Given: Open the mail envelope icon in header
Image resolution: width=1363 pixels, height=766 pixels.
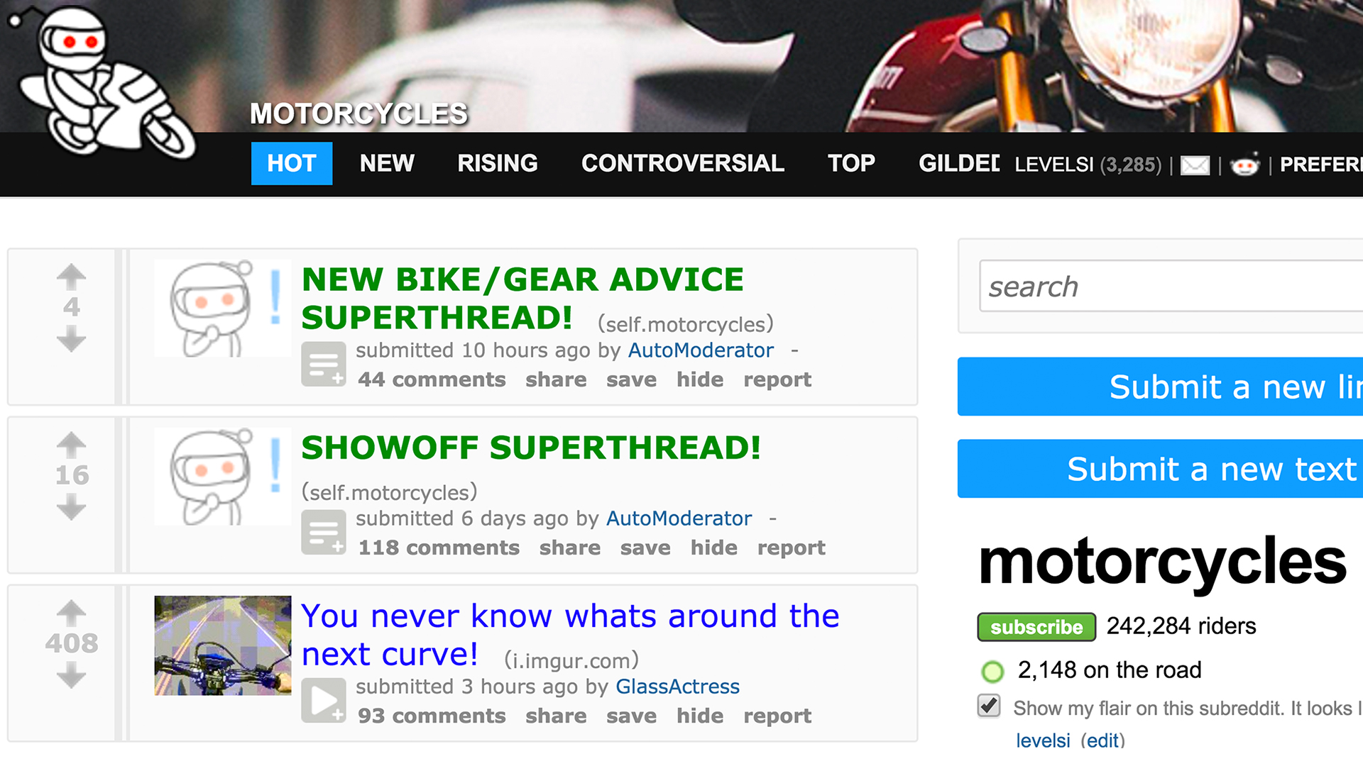Looking at the screenshot, I should (1195, 165).
